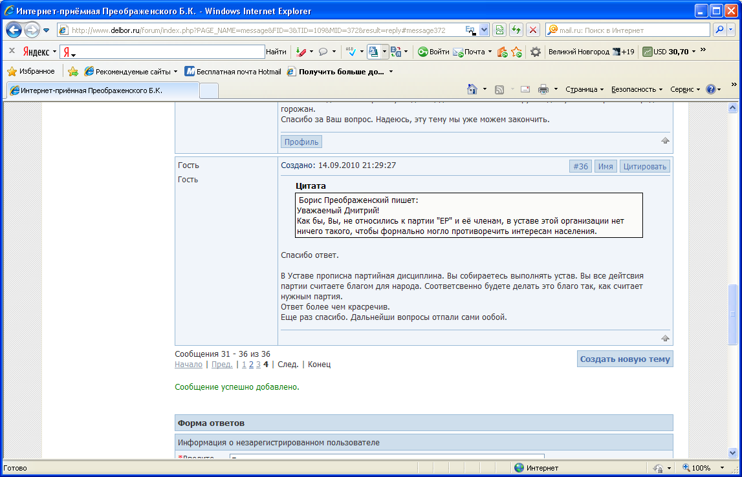Image resolution: width=742 pixels, height=477 pixels.
Task: Click the magnifier search button
Action: [x=719, y=30]
